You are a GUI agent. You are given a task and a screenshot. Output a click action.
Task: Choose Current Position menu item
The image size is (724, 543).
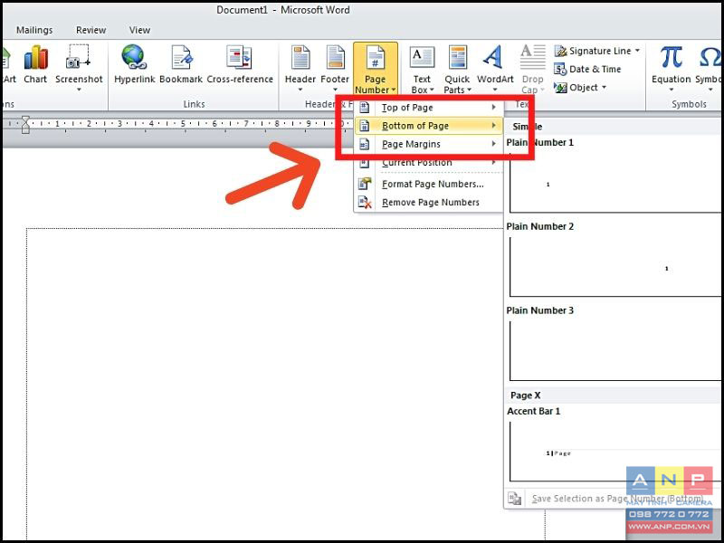tap(428, 163)
